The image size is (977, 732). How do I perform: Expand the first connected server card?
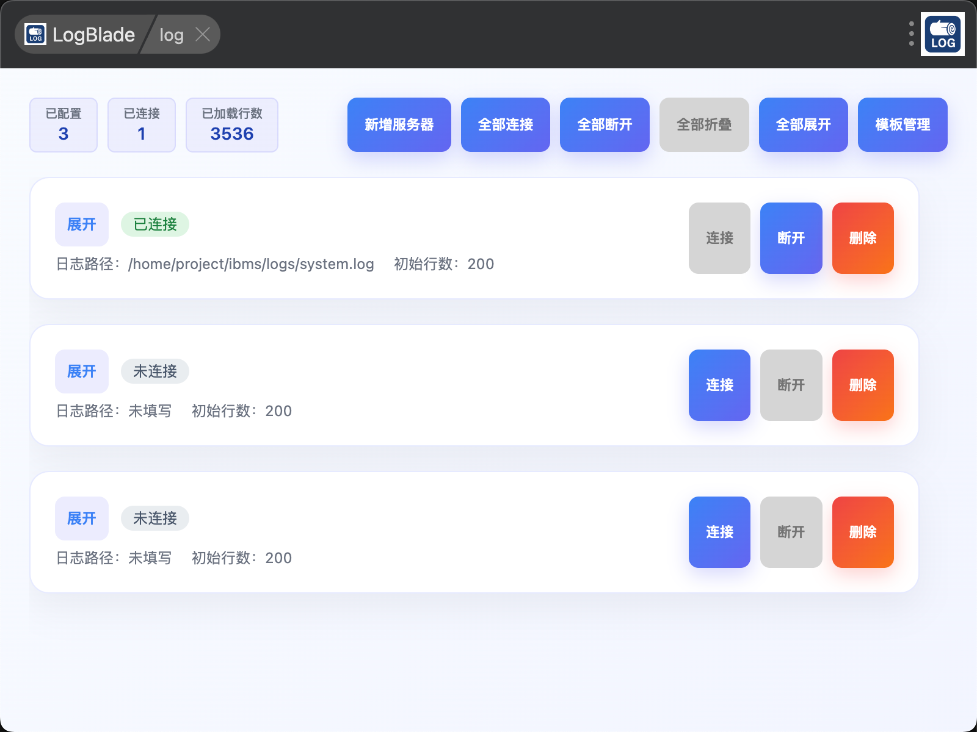[x=82, y=224]
